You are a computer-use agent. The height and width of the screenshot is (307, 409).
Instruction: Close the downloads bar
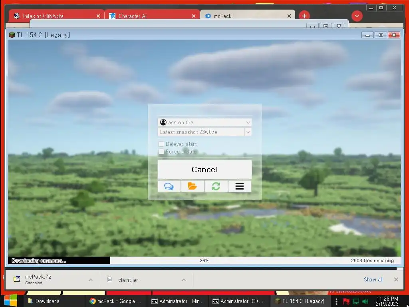[x=396, y=279]
